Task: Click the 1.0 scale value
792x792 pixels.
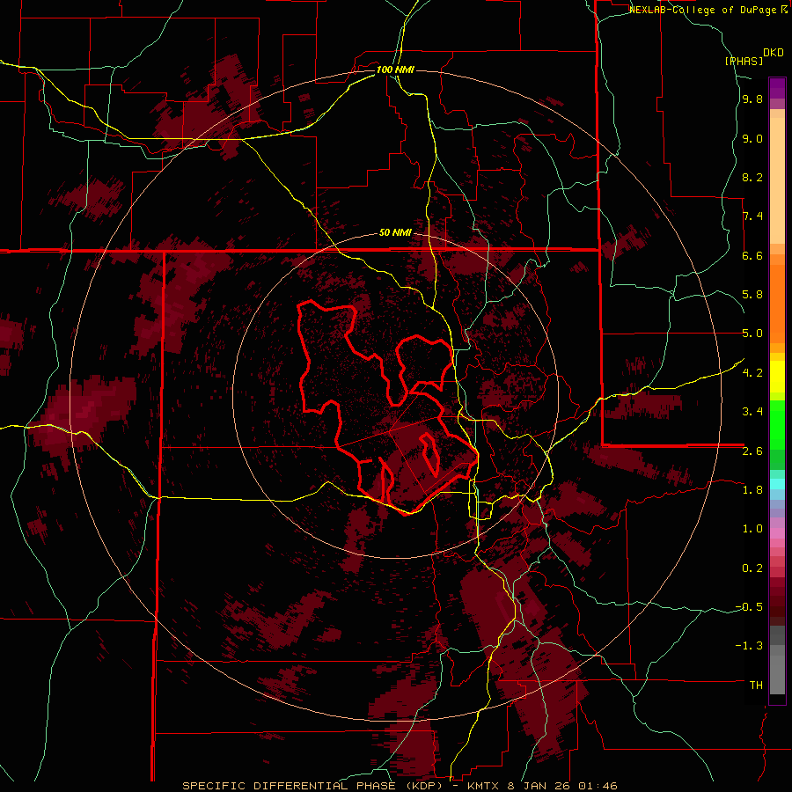Action: tap(752, 529)
